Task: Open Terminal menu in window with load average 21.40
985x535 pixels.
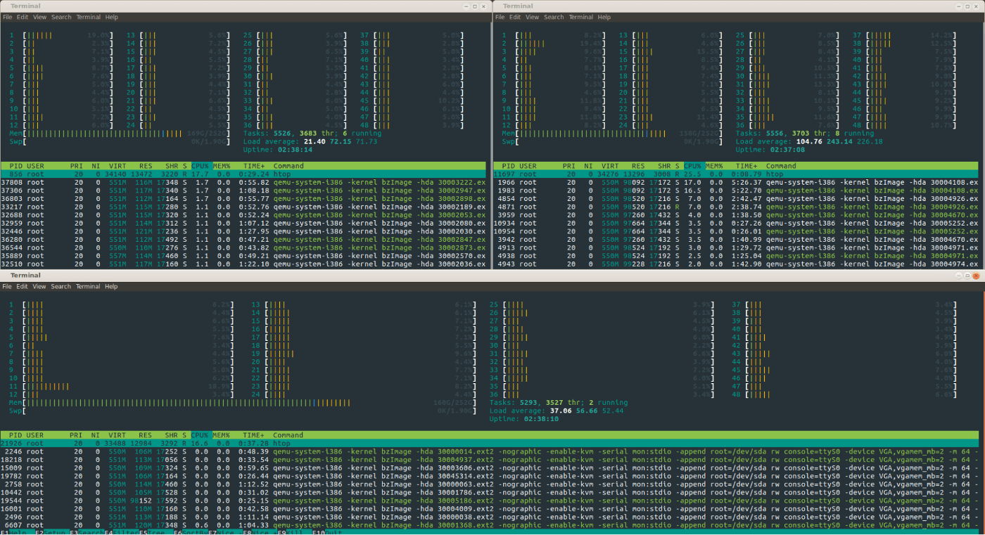Action: coord(88,17)
